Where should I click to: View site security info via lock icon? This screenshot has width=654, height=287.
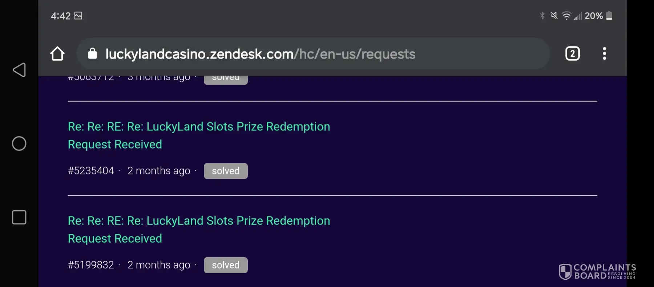[93, 54]
